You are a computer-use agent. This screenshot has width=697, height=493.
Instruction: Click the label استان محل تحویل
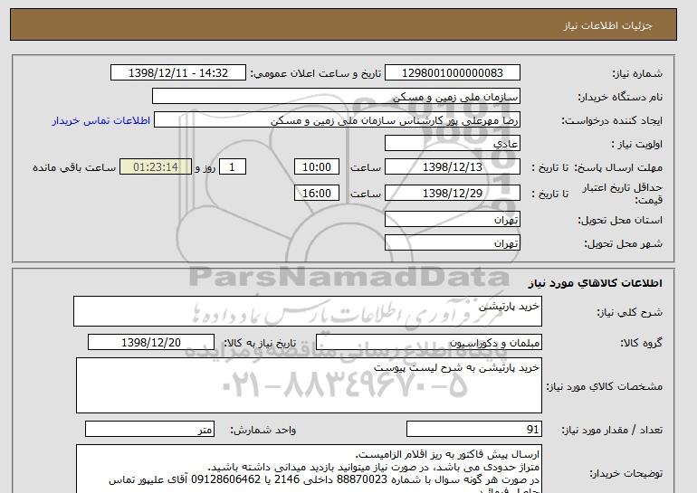(x=620, y=221)
